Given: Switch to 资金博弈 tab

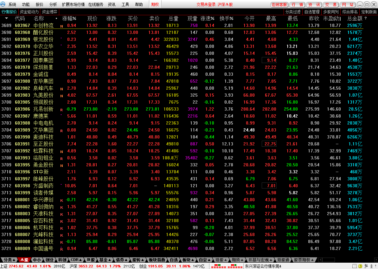Looking at the screenshot, I should (x=49, y=12).
